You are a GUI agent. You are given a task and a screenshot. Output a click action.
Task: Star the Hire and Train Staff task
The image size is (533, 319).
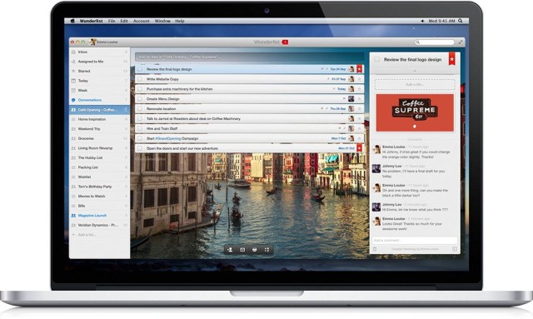[359, 128]
